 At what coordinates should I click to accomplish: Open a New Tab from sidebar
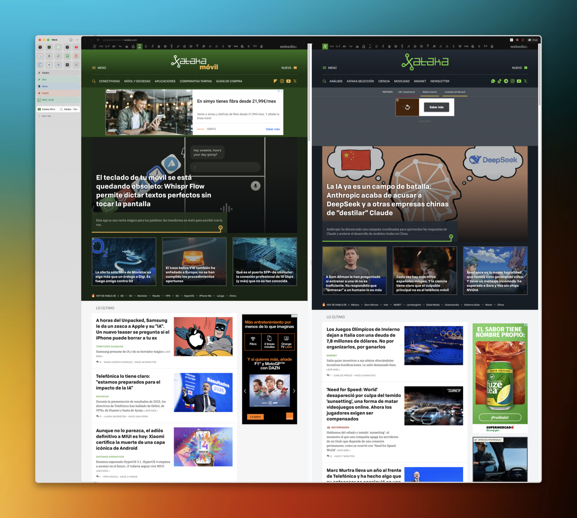(x=58, y=116)
